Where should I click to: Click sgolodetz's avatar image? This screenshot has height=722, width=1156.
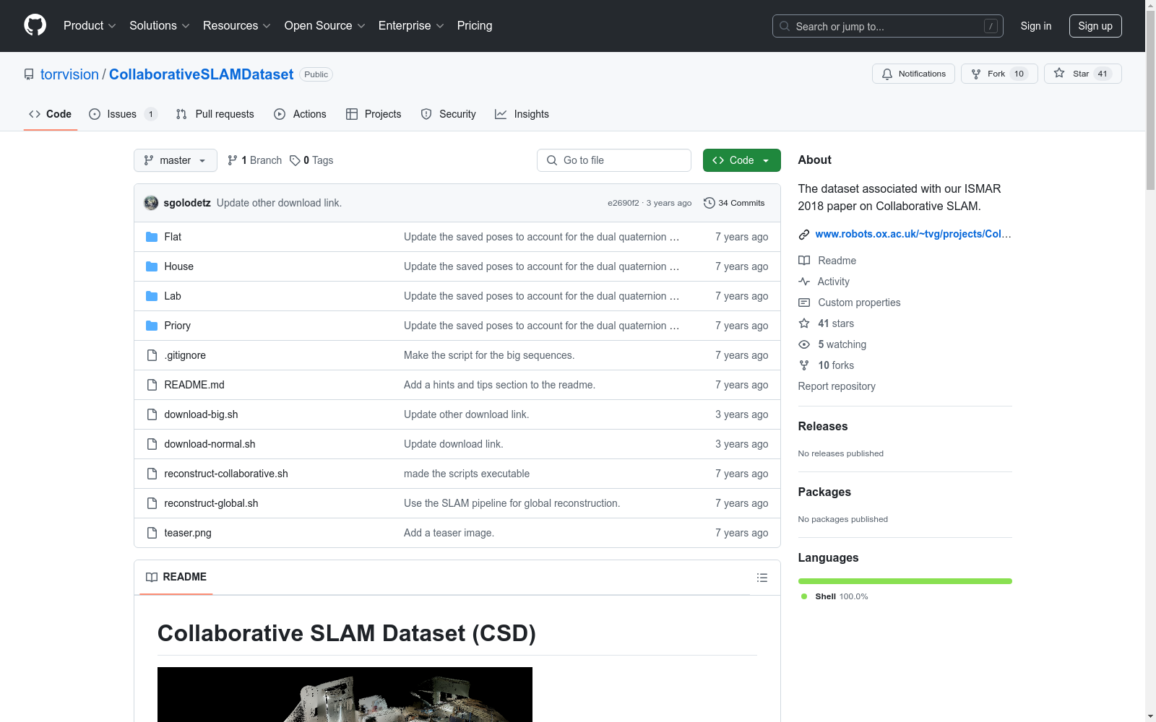coord(151,203)
